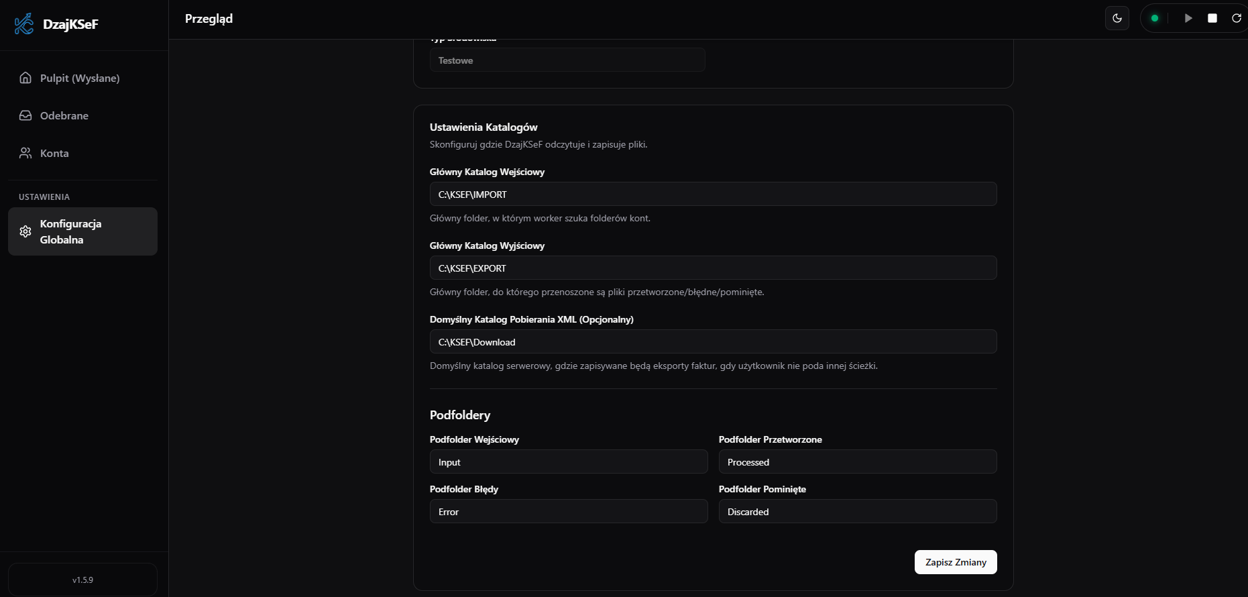Click the inbox icon next to Odebrane
Screen dimensions: 1248x597
pos(25,115)
